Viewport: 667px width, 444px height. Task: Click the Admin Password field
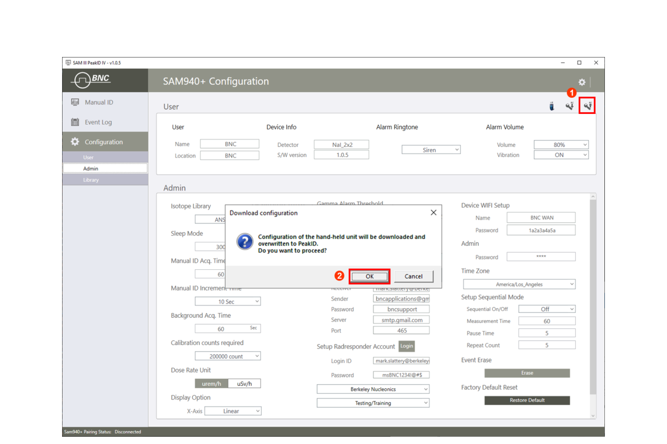pyautogui.click(x=541, y=257)
